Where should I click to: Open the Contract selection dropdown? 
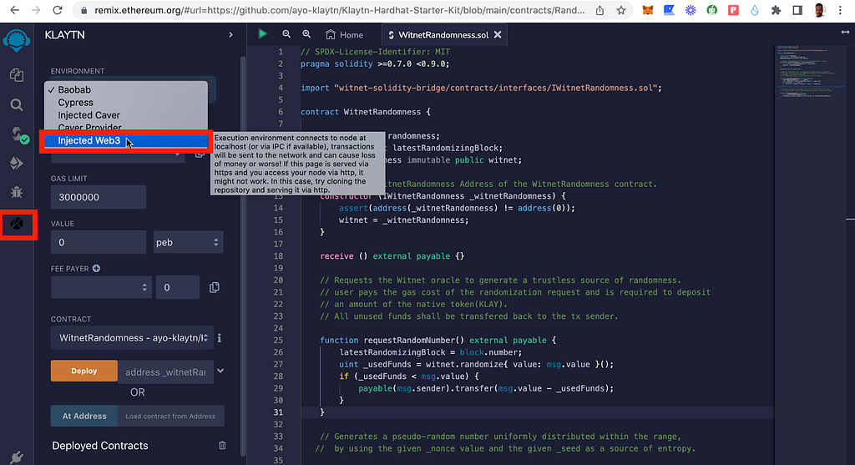point(132,338)
